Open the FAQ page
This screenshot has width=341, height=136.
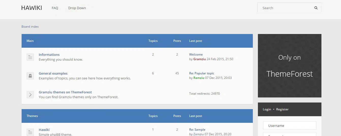click(x=55, y=8)
